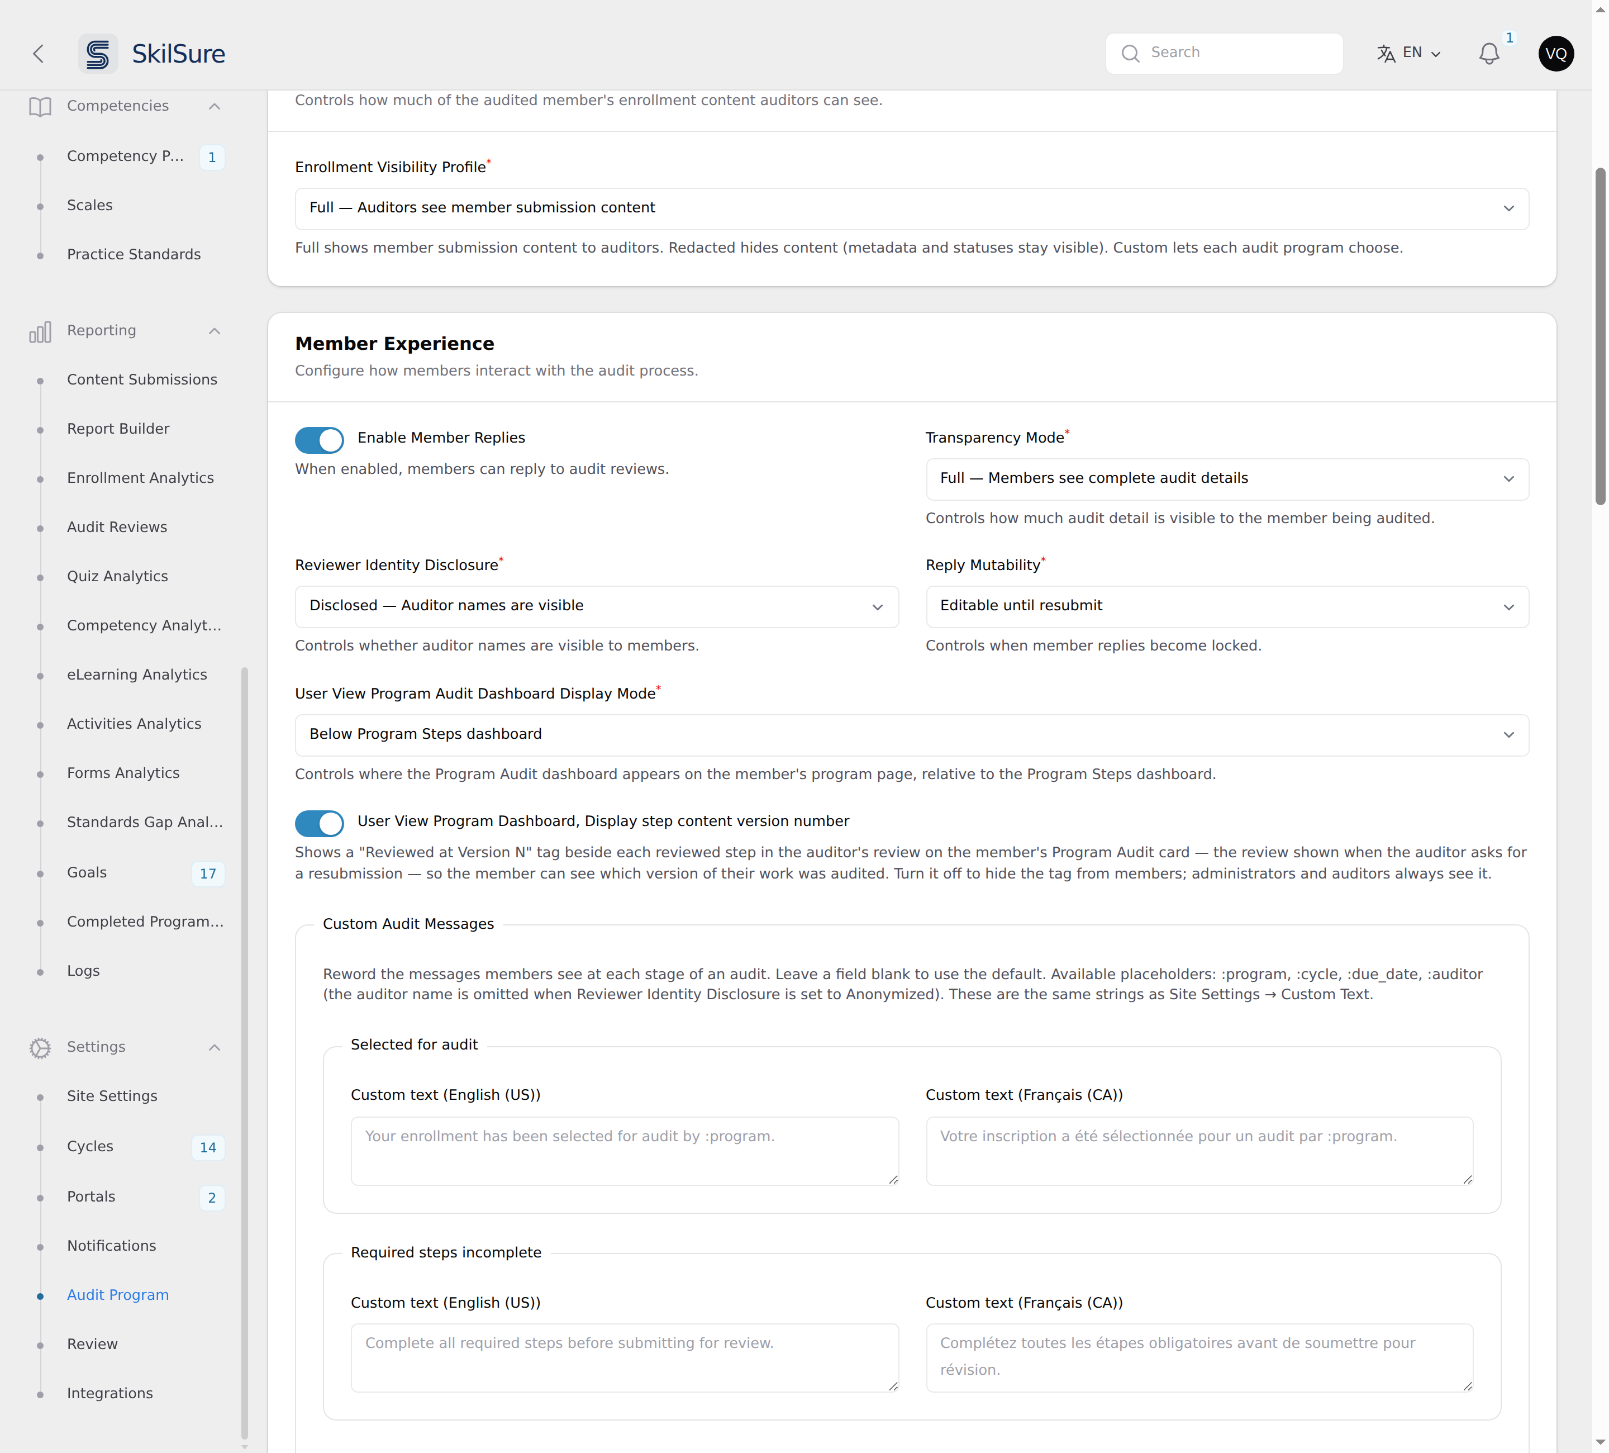Go to Scales

point(89,205)
